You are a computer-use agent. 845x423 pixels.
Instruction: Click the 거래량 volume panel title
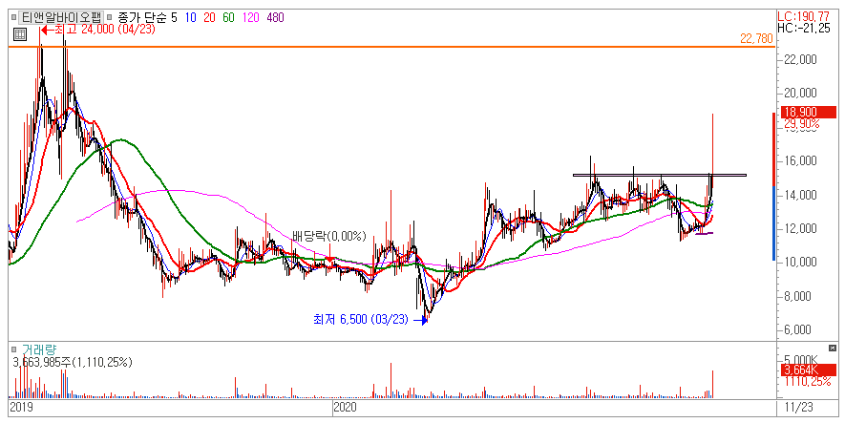(x=39, y=349)
